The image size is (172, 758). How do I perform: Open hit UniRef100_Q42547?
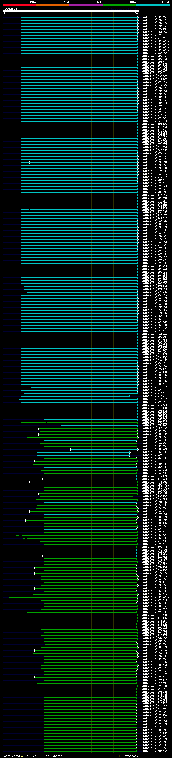click(x=154, y=38)
